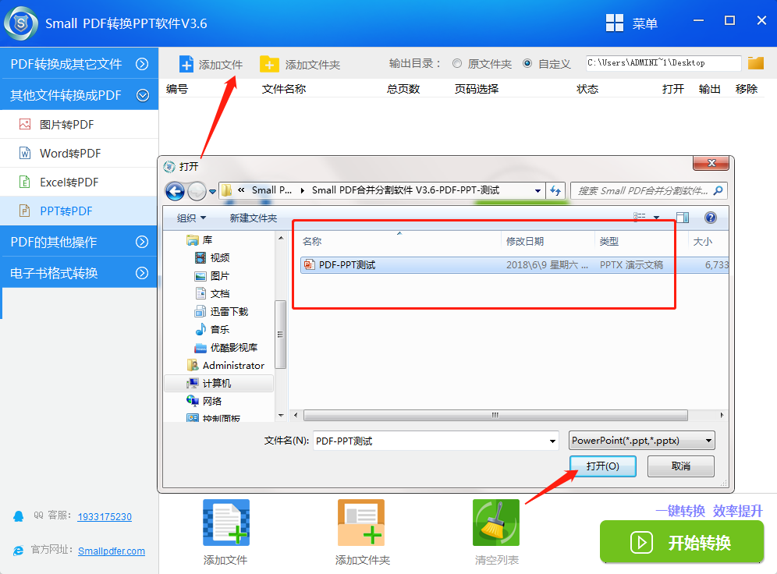This screenshot has width=777, height=574.
Task: Open the view options dropdown arrow
Action: tap(657, 218)
